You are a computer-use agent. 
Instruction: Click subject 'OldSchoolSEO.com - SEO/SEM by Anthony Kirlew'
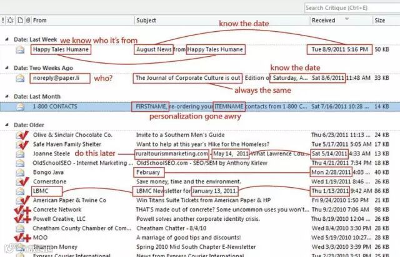tap(202, 163)
